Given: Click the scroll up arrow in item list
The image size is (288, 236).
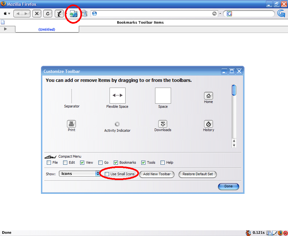Looking at the screenshot, I should tap(234, 141).
